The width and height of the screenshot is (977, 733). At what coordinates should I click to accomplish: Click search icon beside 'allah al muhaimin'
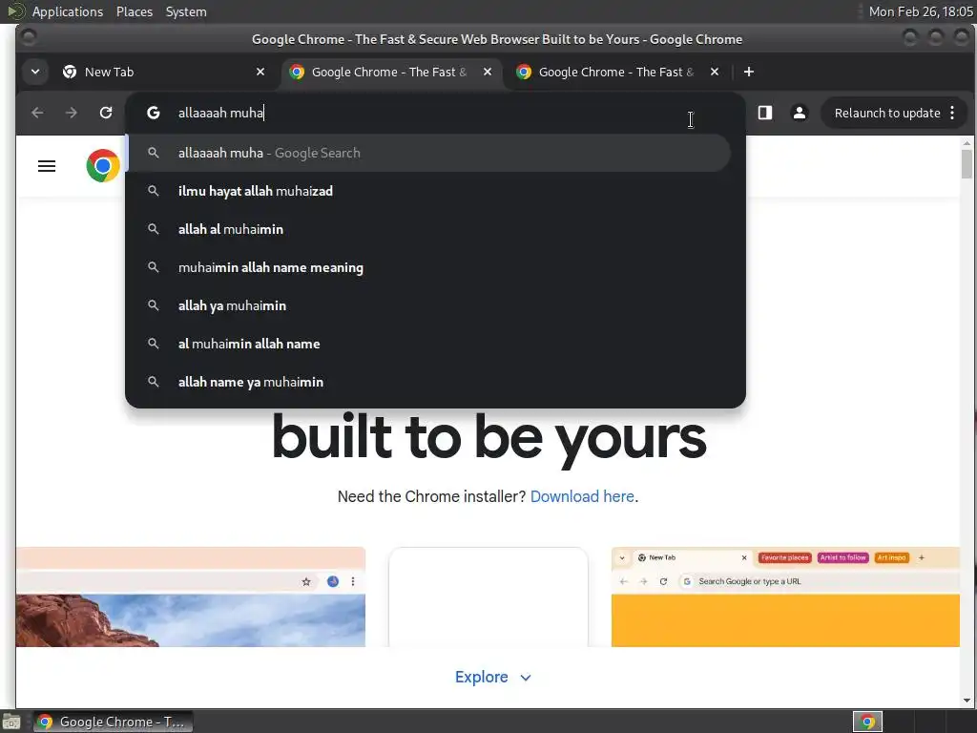pyautogui.click(x=153, y=229)
